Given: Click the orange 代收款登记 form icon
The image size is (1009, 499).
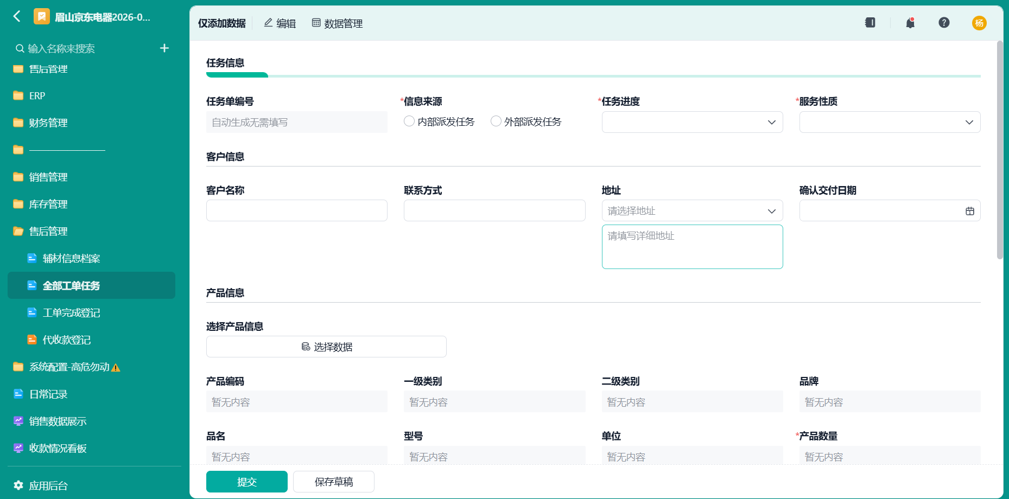Looking at the screenshot, I should [32, 340].
